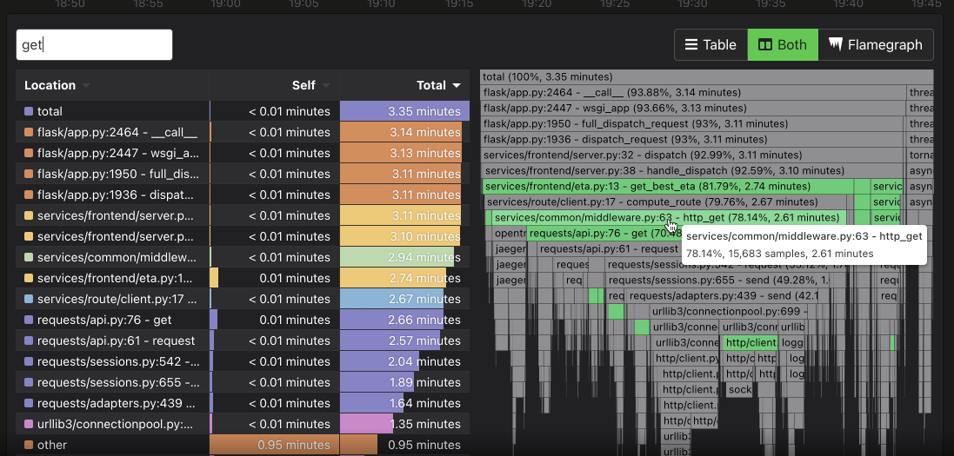Select the flask/app.py:2464 - __call__ table row

click(x=243, y=132)
